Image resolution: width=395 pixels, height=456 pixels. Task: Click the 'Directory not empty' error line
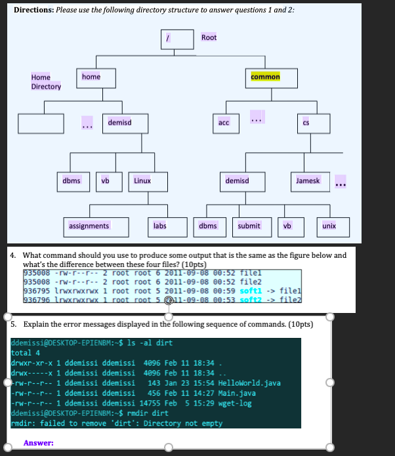pos(117,423)
